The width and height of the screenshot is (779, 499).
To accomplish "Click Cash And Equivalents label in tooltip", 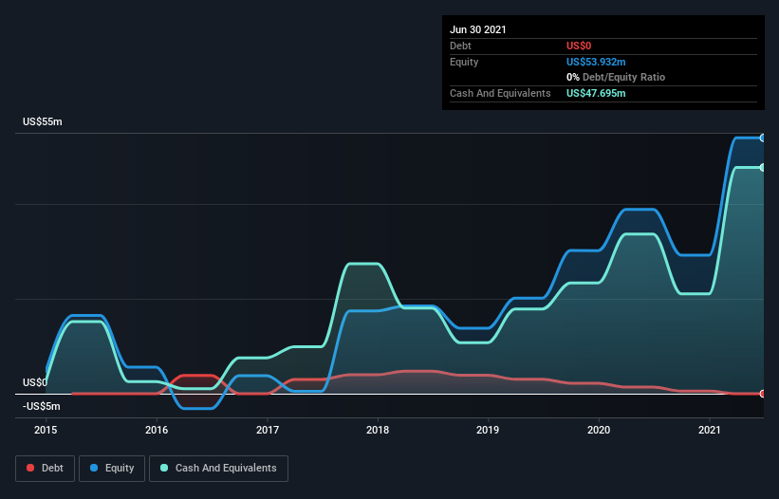I will coord(500,93).
